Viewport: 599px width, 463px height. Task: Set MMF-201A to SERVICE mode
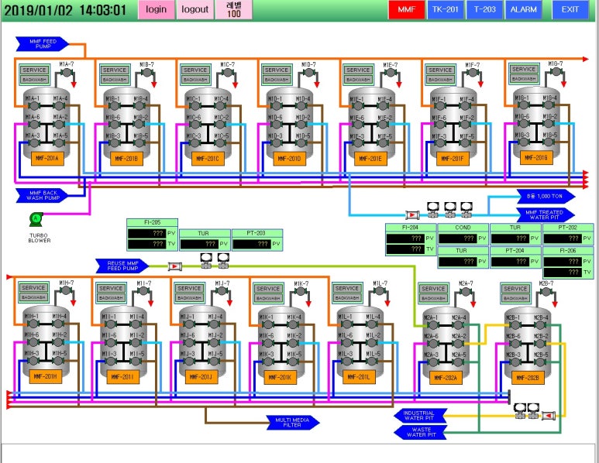(x=34, y=70)
